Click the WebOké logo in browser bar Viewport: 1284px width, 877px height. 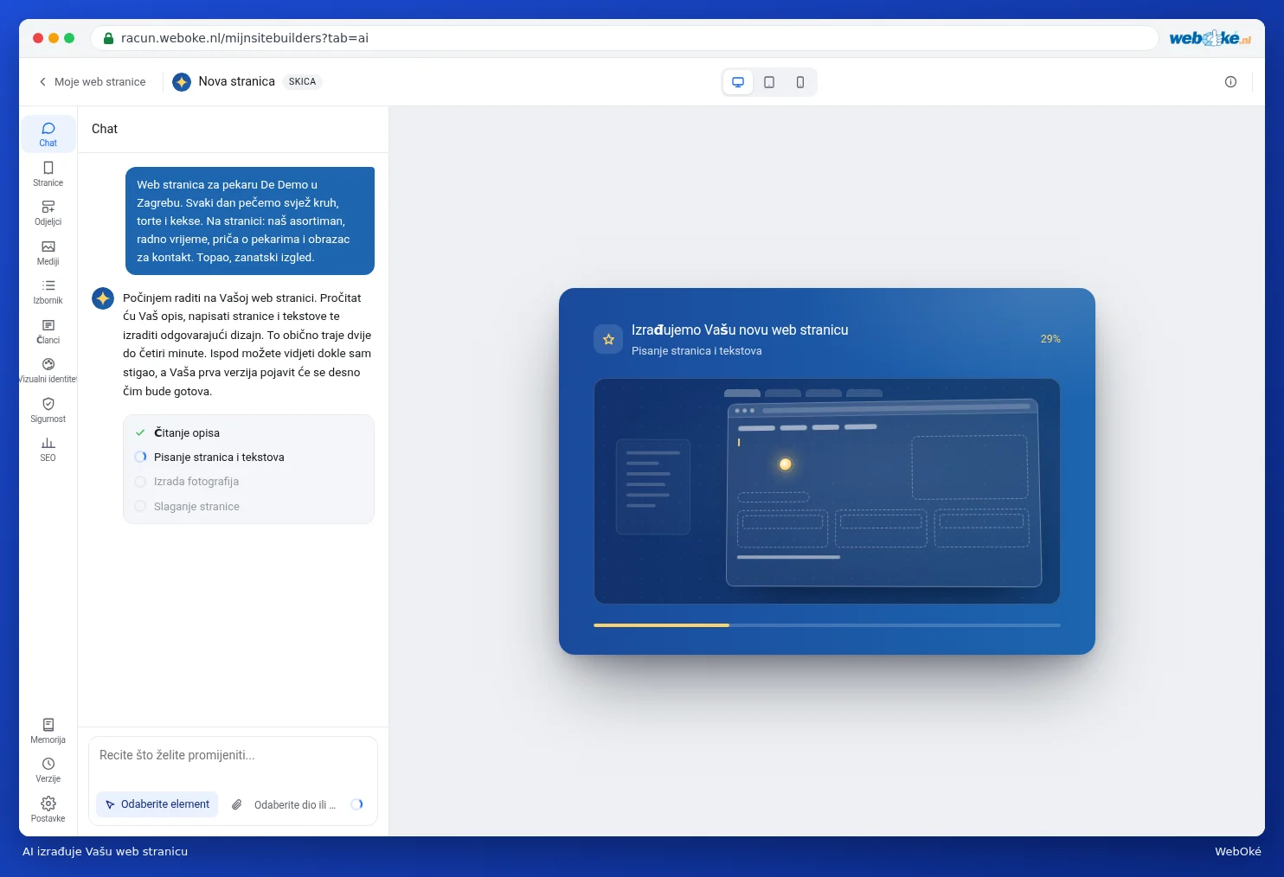[1210, 38]
